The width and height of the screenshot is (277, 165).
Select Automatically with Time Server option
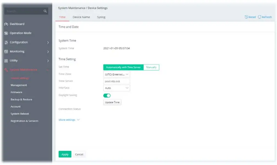pos(123,67)
